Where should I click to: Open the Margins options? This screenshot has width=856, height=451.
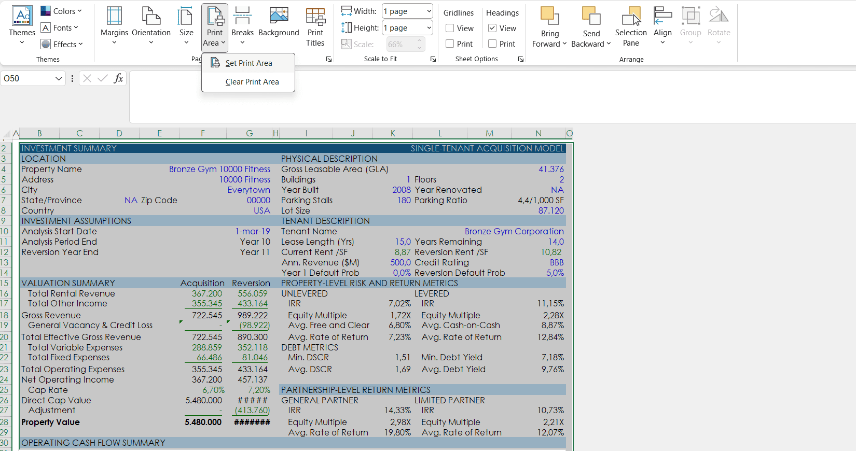point(114,26)
